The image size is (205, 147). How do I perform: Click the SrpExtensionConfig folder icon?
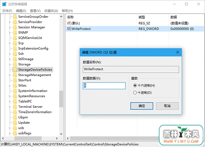point(15,48)
